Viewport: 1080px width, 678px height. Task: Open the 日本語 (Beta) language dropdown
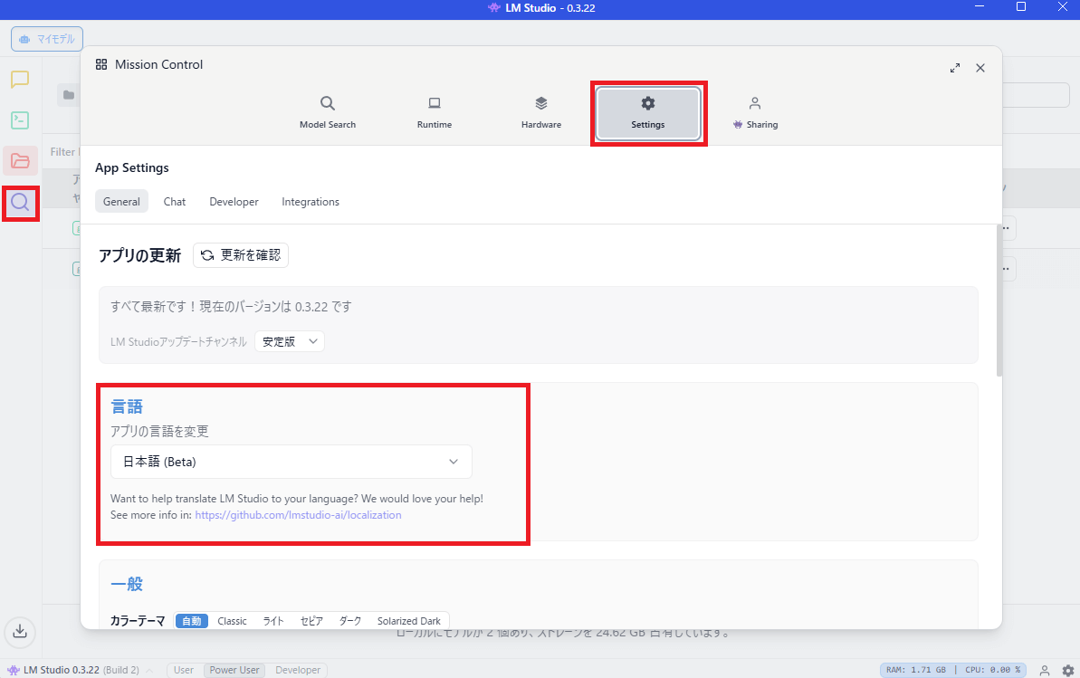pyautogui.click(x=292, y=462)
